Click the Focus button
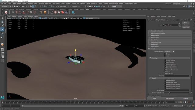Image resolution: width=195 pixels, height=110 pixels. [x=186, y=23]
